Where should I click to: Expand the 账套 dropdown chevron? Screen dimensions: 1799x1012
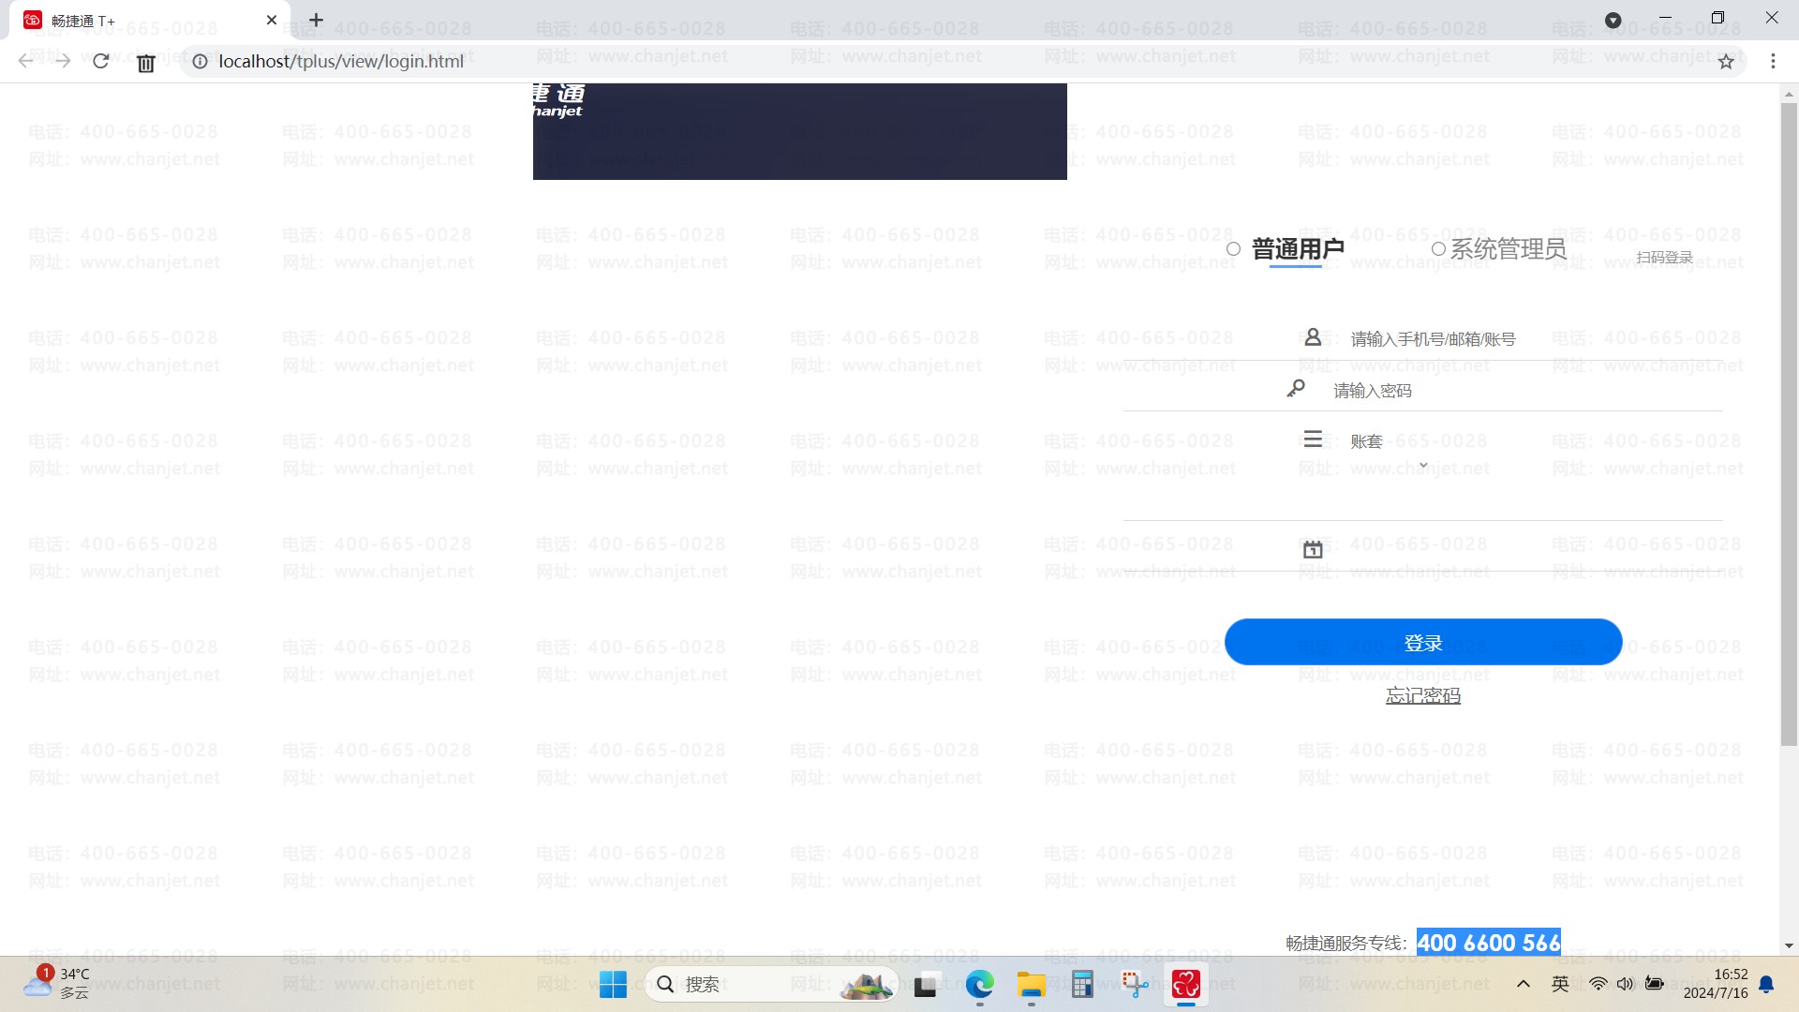click(x=1423, y=466)
